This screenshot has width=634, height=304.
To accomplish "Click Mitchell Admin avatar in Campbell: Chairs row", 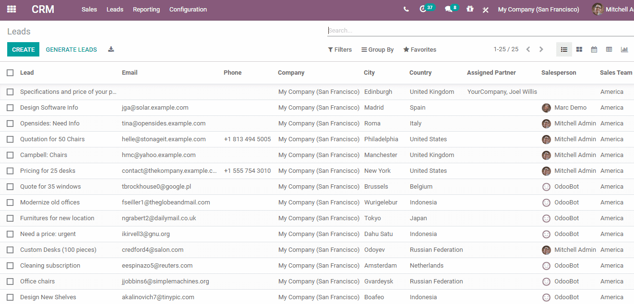I will 546,155.
